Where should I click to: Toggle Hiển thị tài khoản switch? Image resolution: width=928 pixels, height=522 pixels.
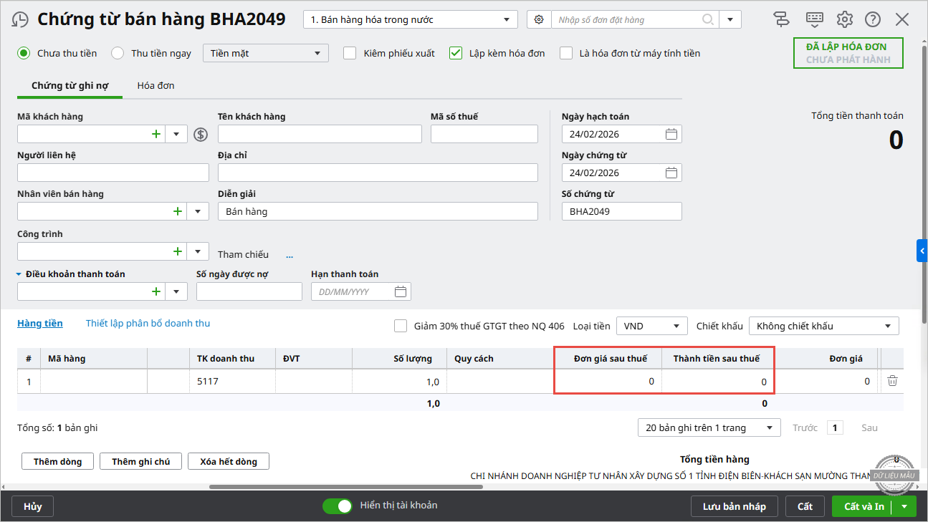(338, 506)
